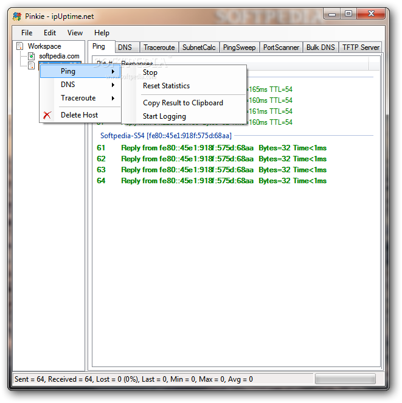
Task: Click ping reply row number 61
Action: tap(212, 148)
